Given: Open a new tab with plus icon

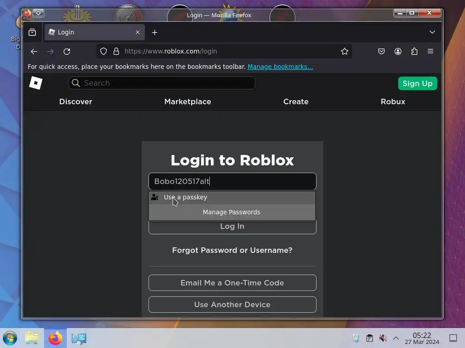Looking at the screenshot, I should point(154,32).
